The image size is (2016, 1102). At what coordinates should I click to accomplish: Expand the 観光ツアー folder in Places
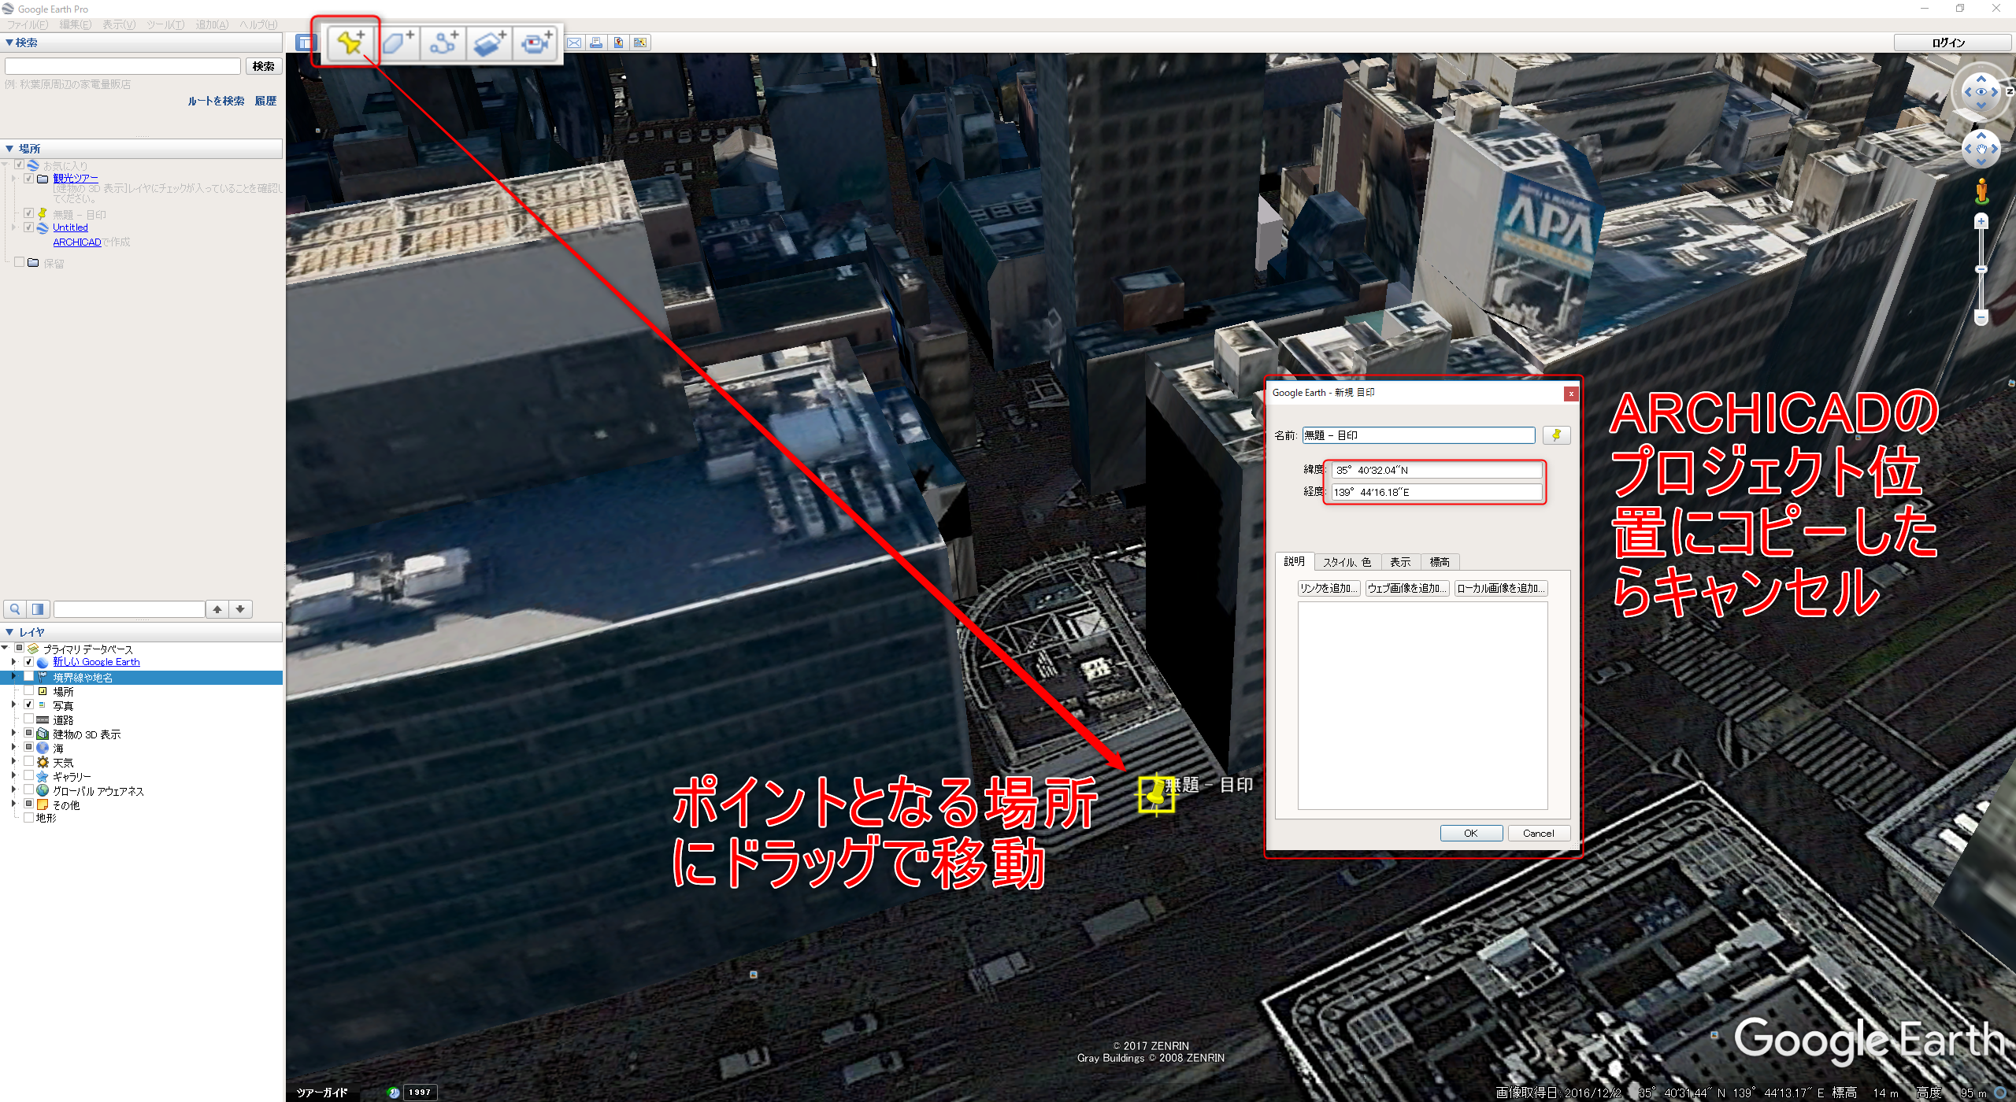14,179
